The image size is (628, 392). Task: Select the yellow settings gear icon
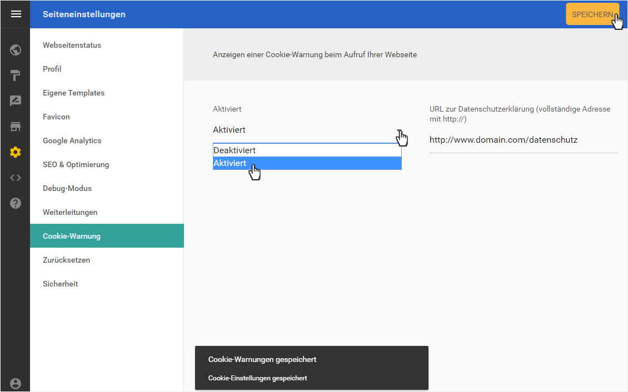(16, 152)
